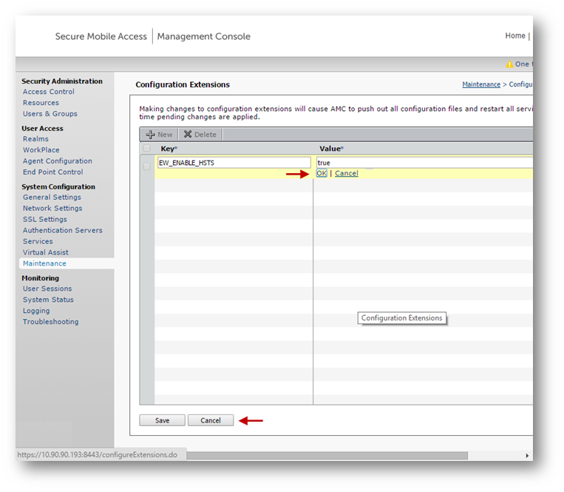Click the OK link under Value field

click(322, 173)
